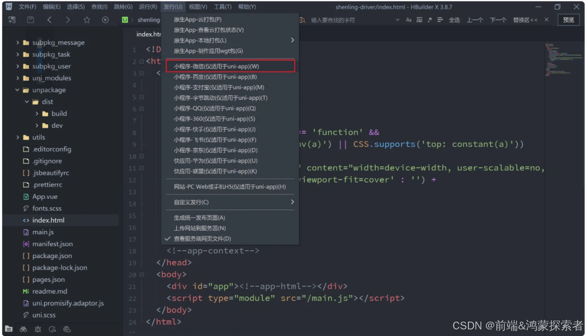
Task: Collapse the dist folder chevron
Action: tap(27, 102)
